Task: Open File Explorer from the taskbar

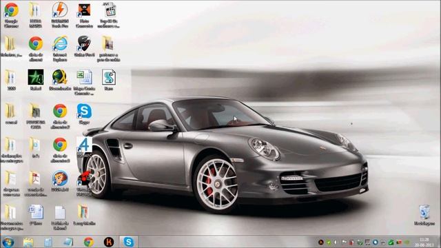Action: (28, 242)
